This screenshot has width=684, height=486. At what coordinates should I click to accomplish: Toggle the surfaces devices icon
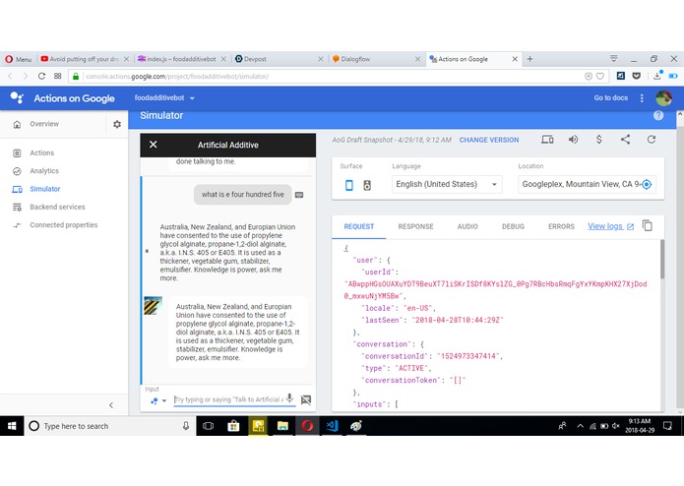547,140
